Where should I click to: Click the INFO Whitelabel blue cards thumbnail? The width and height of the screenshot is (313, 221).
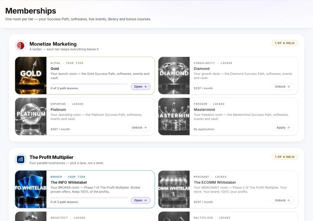pos(31,189)
